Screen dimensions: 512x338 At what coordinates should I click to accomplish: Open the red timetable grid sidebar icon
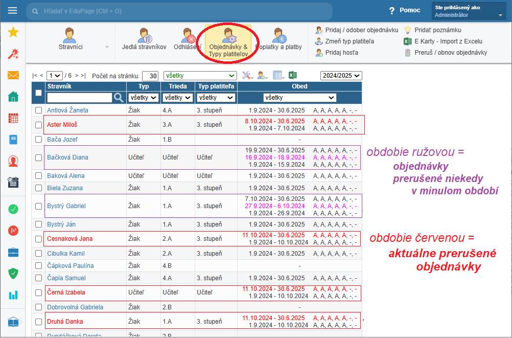pyautogui.click(x=13, y=118)
